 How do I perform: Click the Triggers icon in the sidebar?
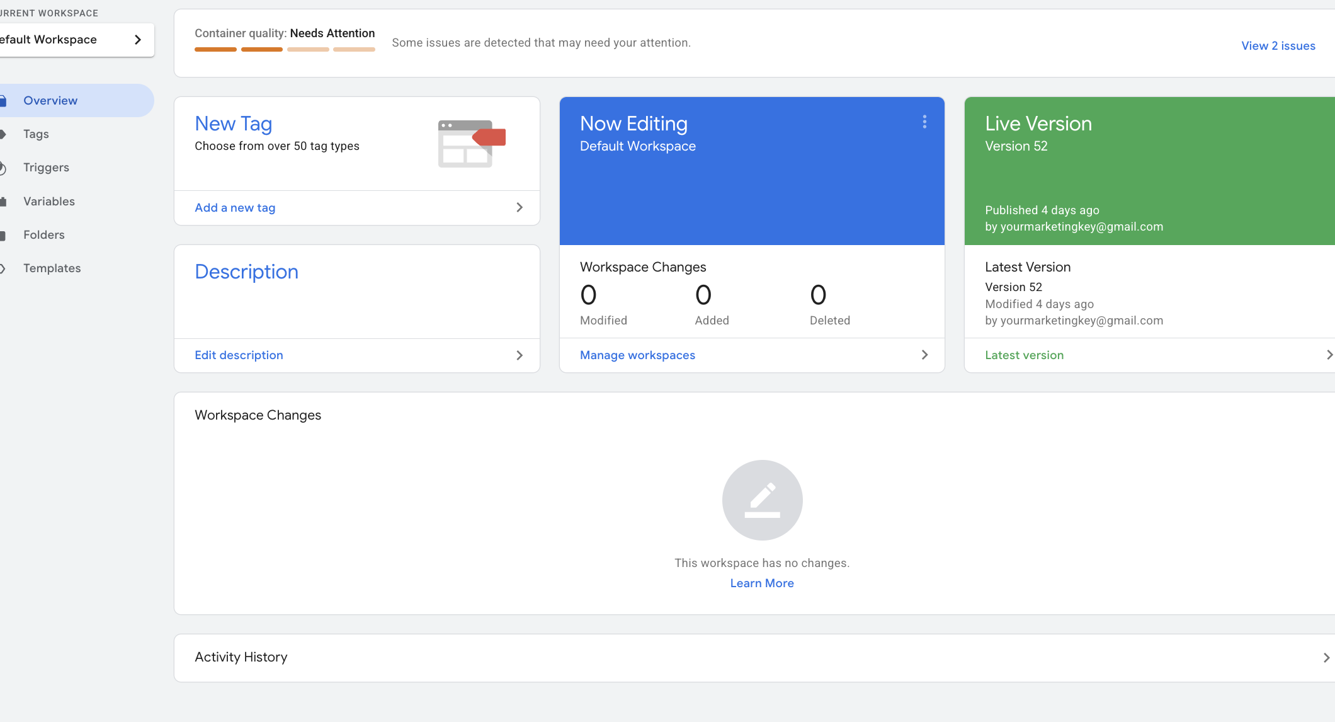(x=3, y=168)
